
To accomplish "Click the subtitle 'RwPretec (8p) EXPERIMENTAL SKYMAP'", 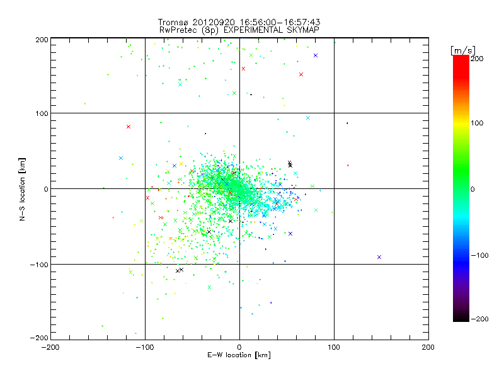I will coord(239,30).
